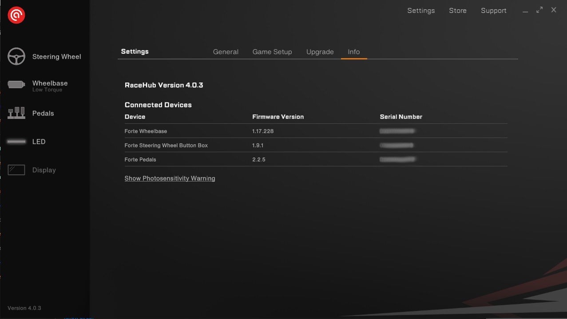Click the blurred serial number of Forte Wheelbase
The width and height of the screenshot is (567, 319).
click(x=397, y=131)
